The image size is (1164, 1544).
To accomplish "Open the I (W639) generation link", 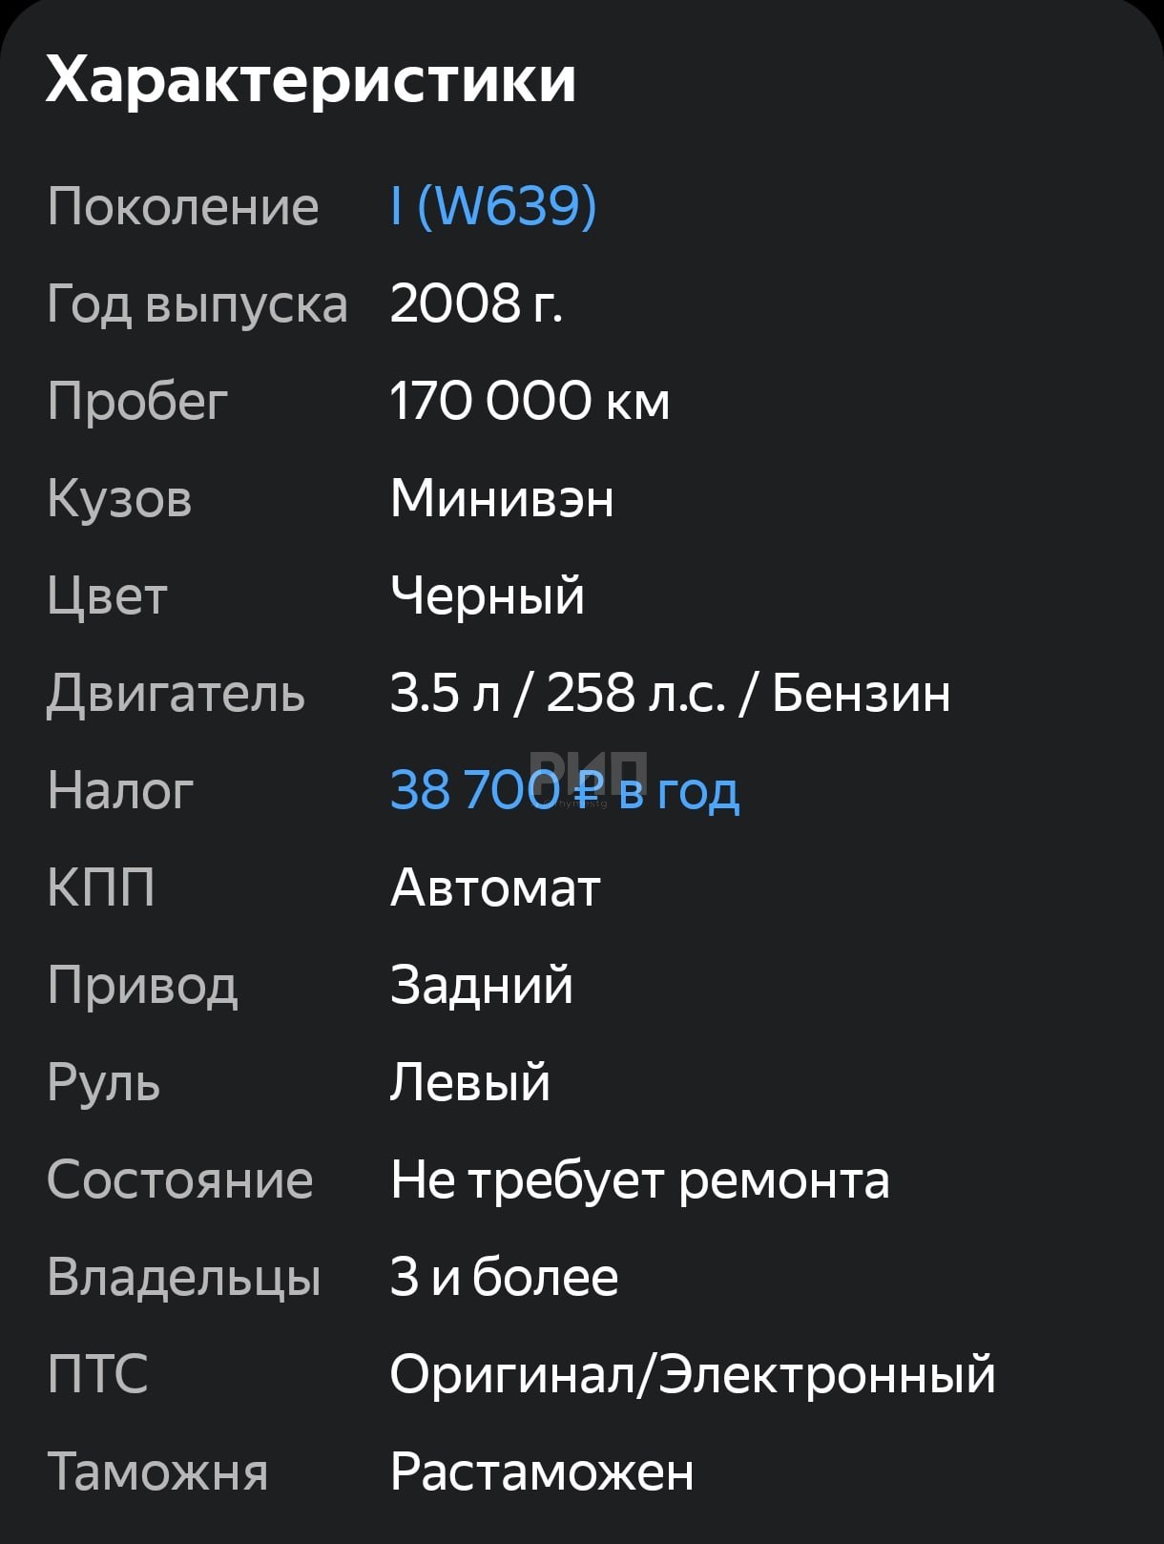I will (x=493, y=206).
